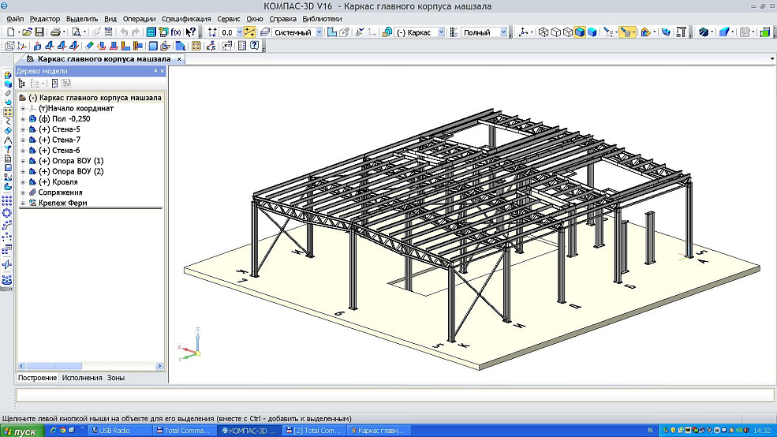Click the context help arrow-question icon
Image resolution: width=777 pixels, height=437 pixels.
click(190, 32)
